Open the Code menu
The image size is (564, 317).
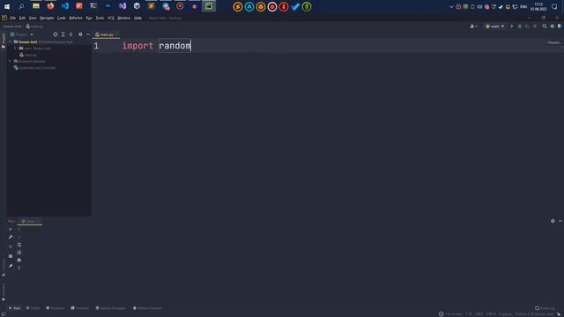[x=62, y=18]
